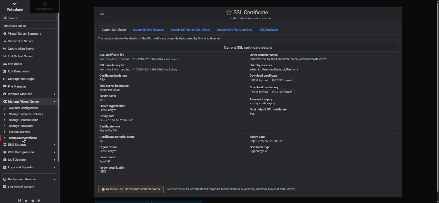The image size is (439, 203).
Task: Click the Edit Users people icon
Action: (x=5, y=64)
